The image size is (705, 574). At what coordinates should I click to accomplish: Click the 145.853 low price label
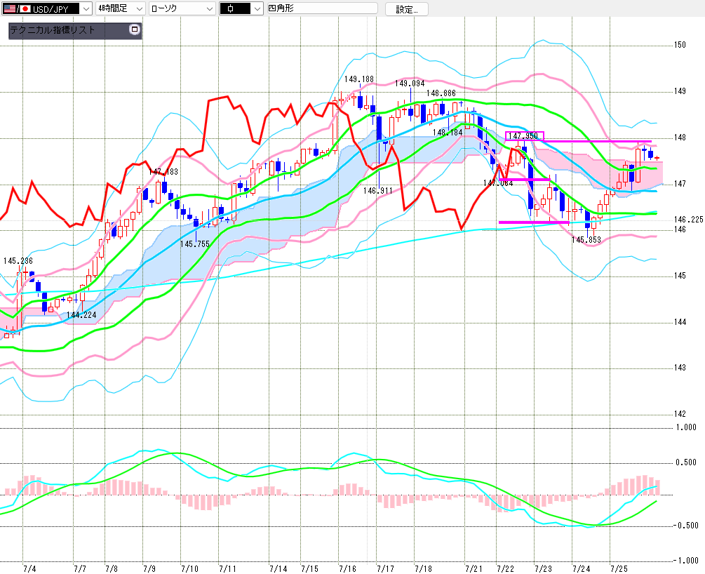pyautogui.click(x=586, y=240)
